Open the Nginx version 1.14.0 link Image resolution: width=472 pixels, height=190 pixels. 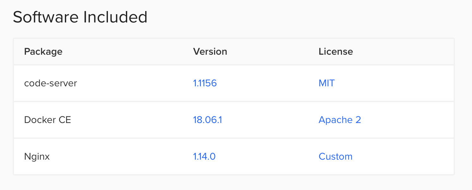(x=204, y=156)
